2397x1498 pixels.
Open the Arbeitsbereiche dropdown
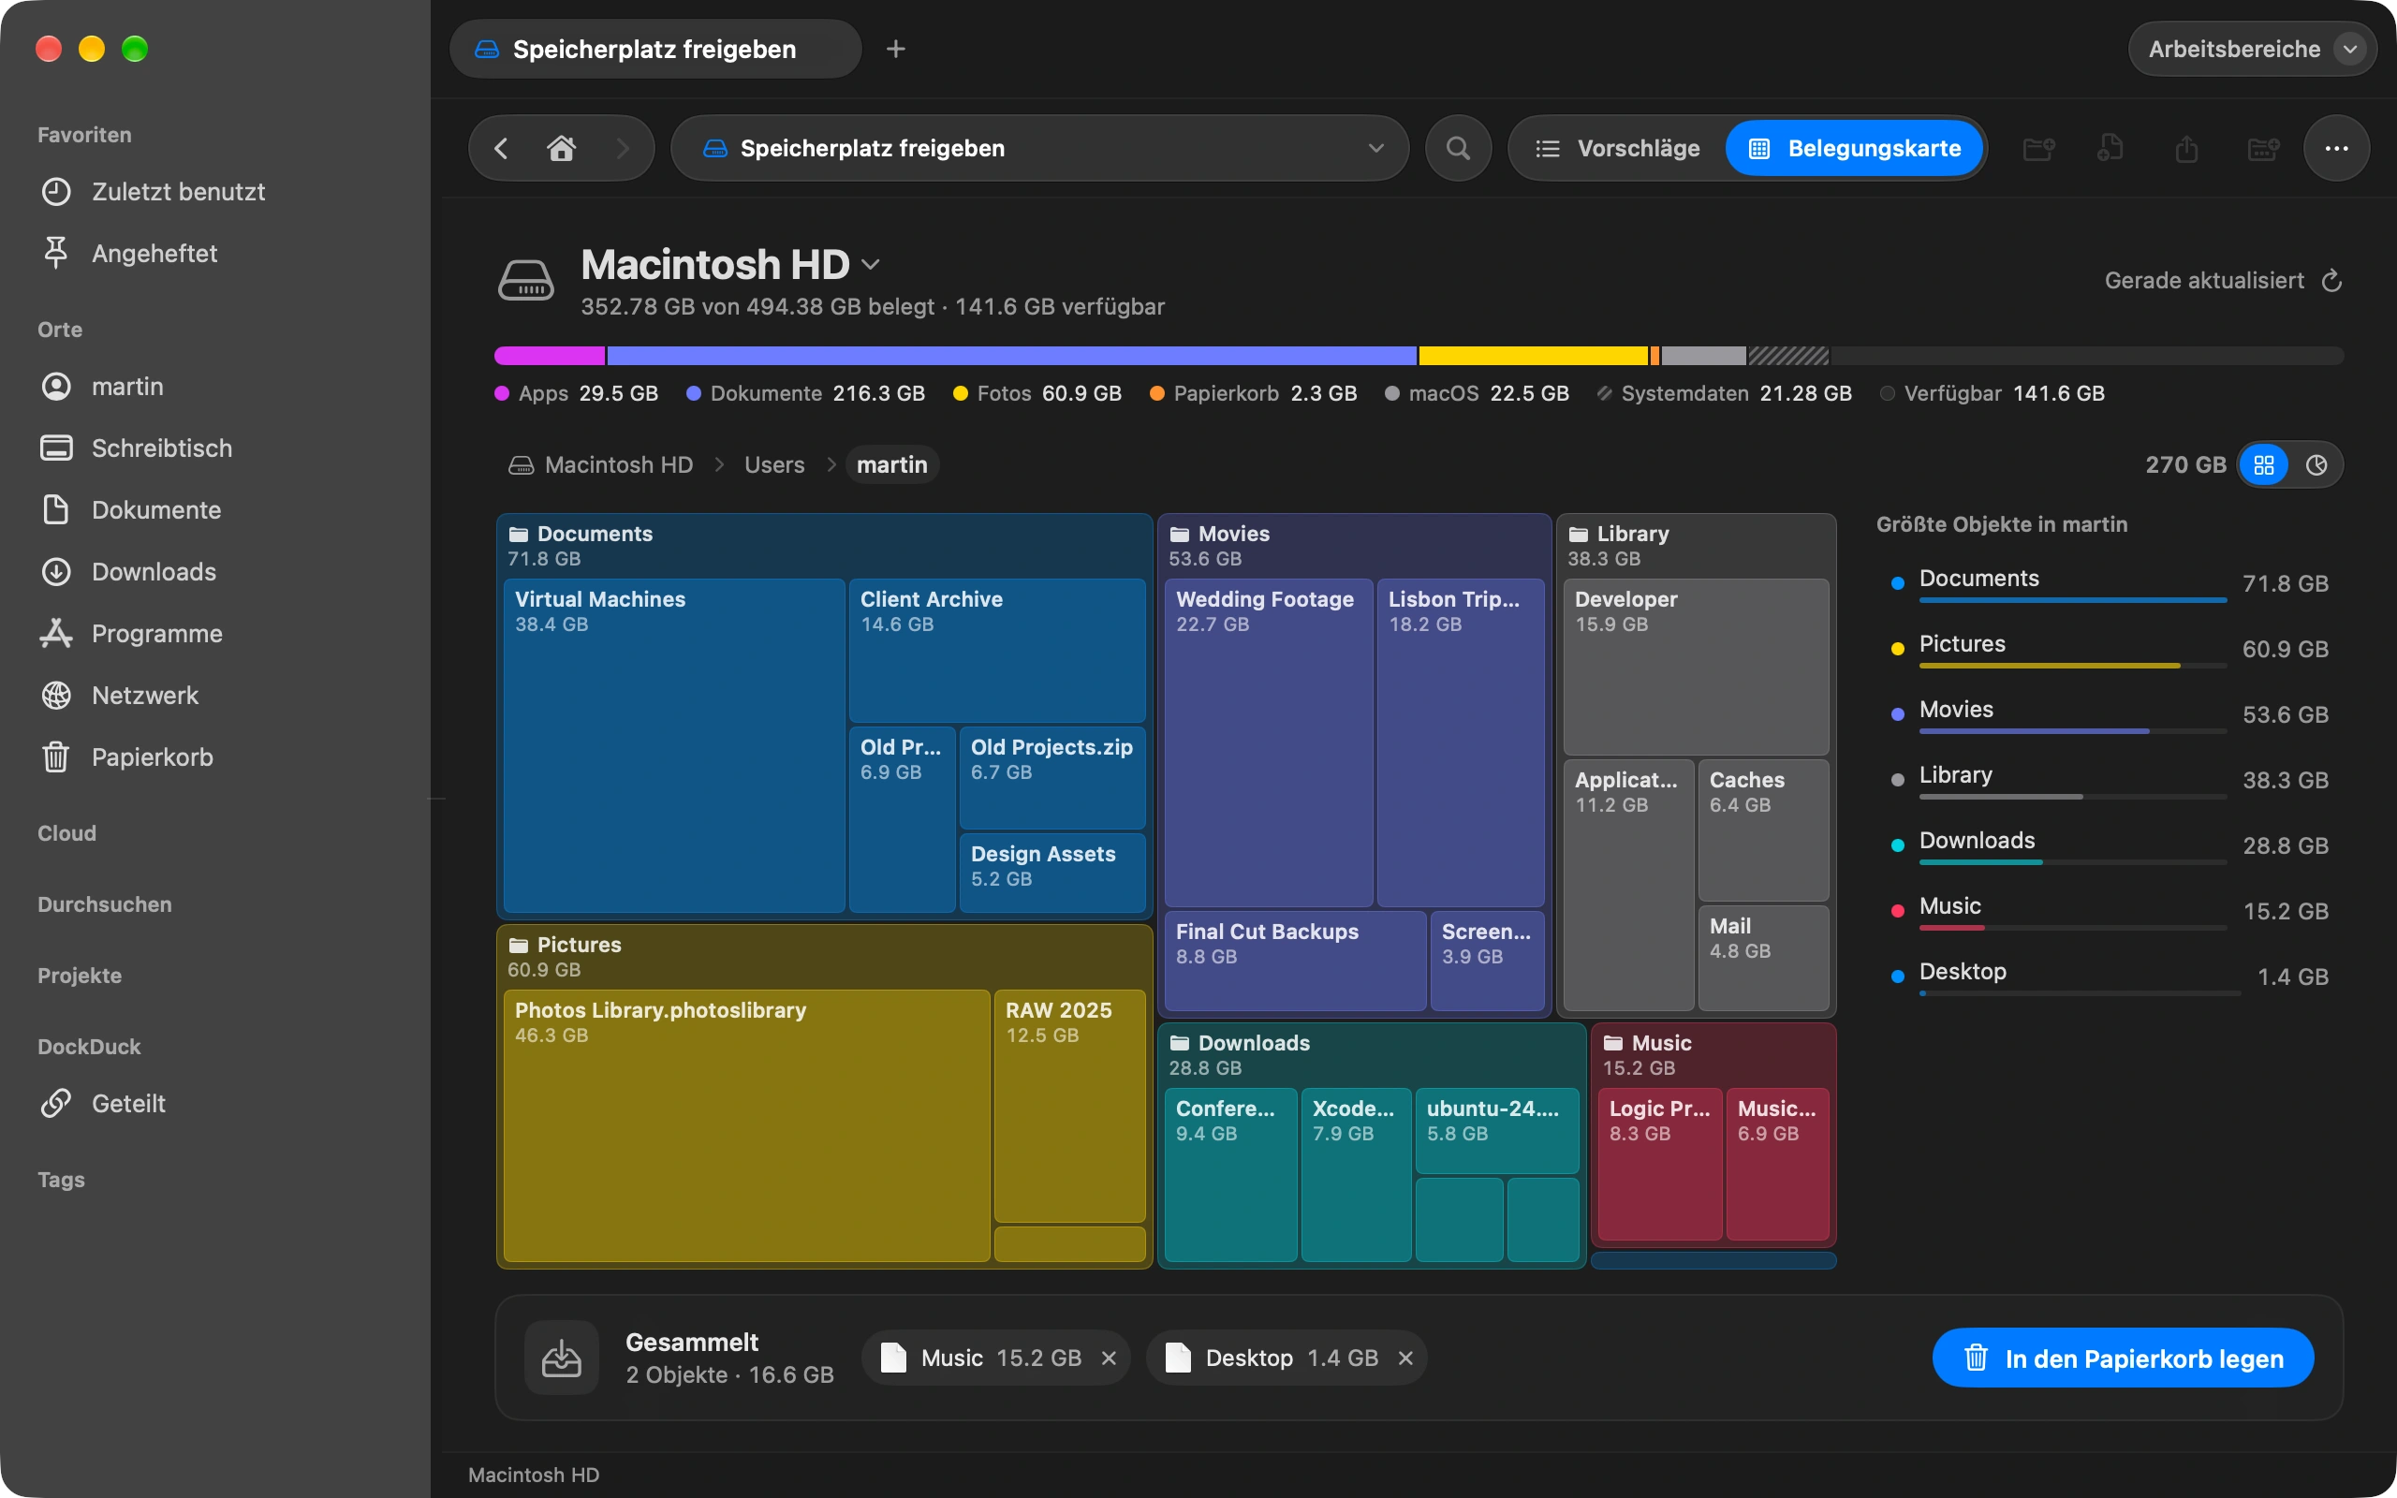click(2251, 49)
